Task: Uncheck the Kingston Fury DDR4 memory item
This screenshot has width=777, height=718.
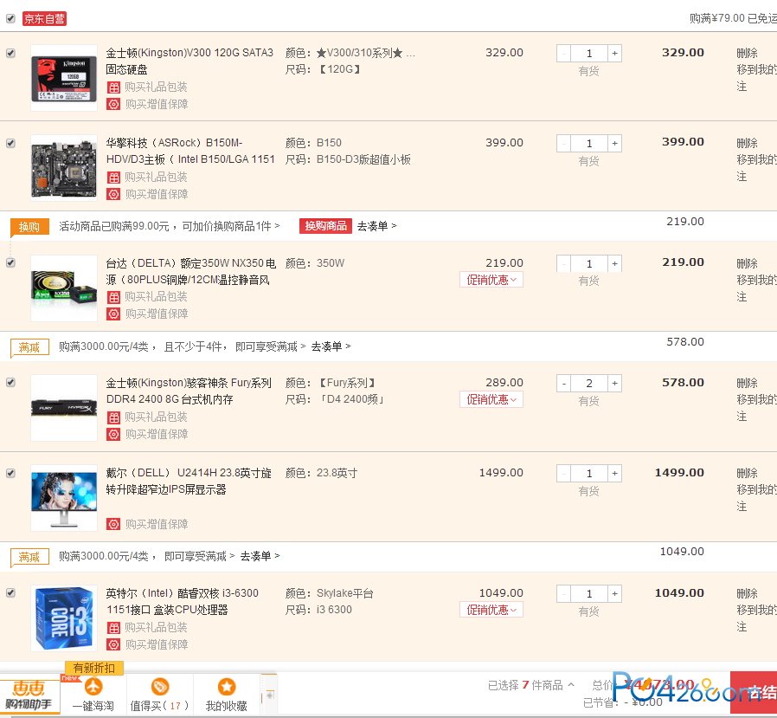Action: [x=10, y=382]
